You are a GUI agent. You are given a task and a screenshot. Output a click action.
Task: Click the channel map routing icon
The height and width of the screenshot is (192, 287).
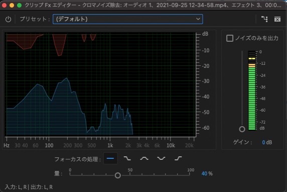264,19
